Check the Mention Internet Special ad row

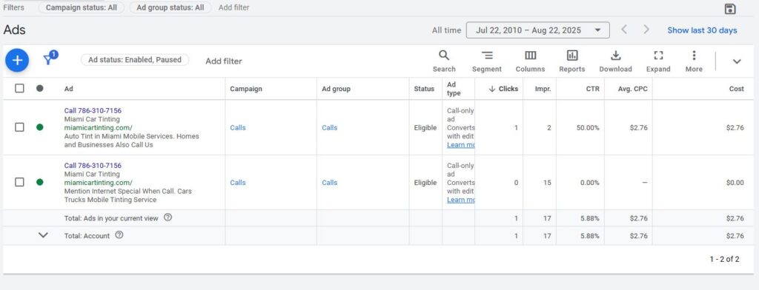[19, 182]
